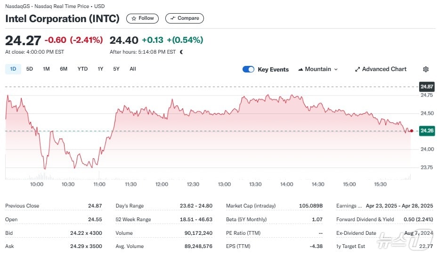The width and height of the screenshot is (438, 256).
Task: Select the 1M range tab
Action: click(x=46, y=69)
